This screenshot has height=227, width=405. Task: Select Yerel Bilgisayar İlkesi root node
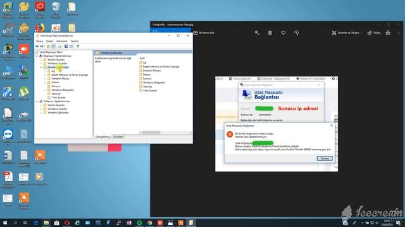point(49,52)
